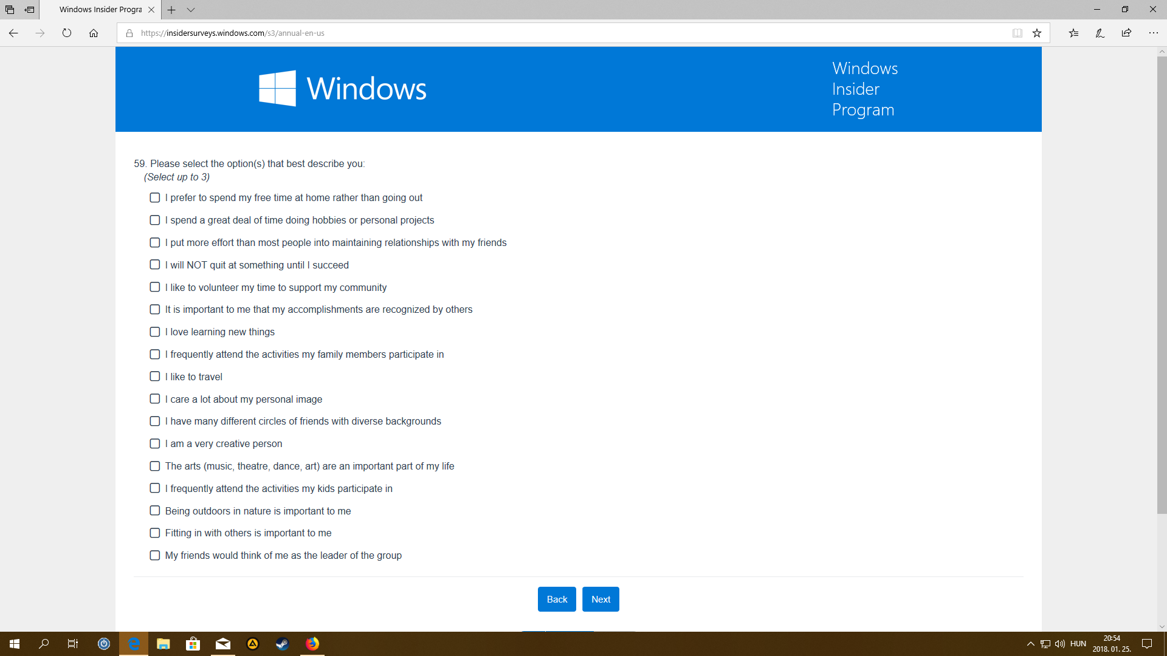Go back to the previous page in Edge
The image size is (1167, 656).
(x=13, y=33)
